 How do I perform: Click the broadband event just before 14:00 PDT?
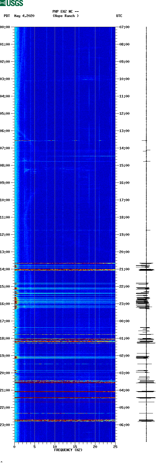[65, 263]
